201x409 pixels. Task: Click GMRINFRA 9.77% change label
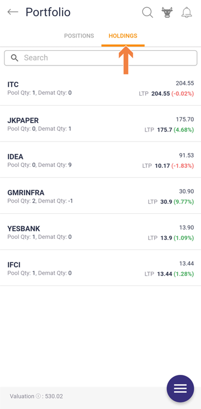pos(184,201)
